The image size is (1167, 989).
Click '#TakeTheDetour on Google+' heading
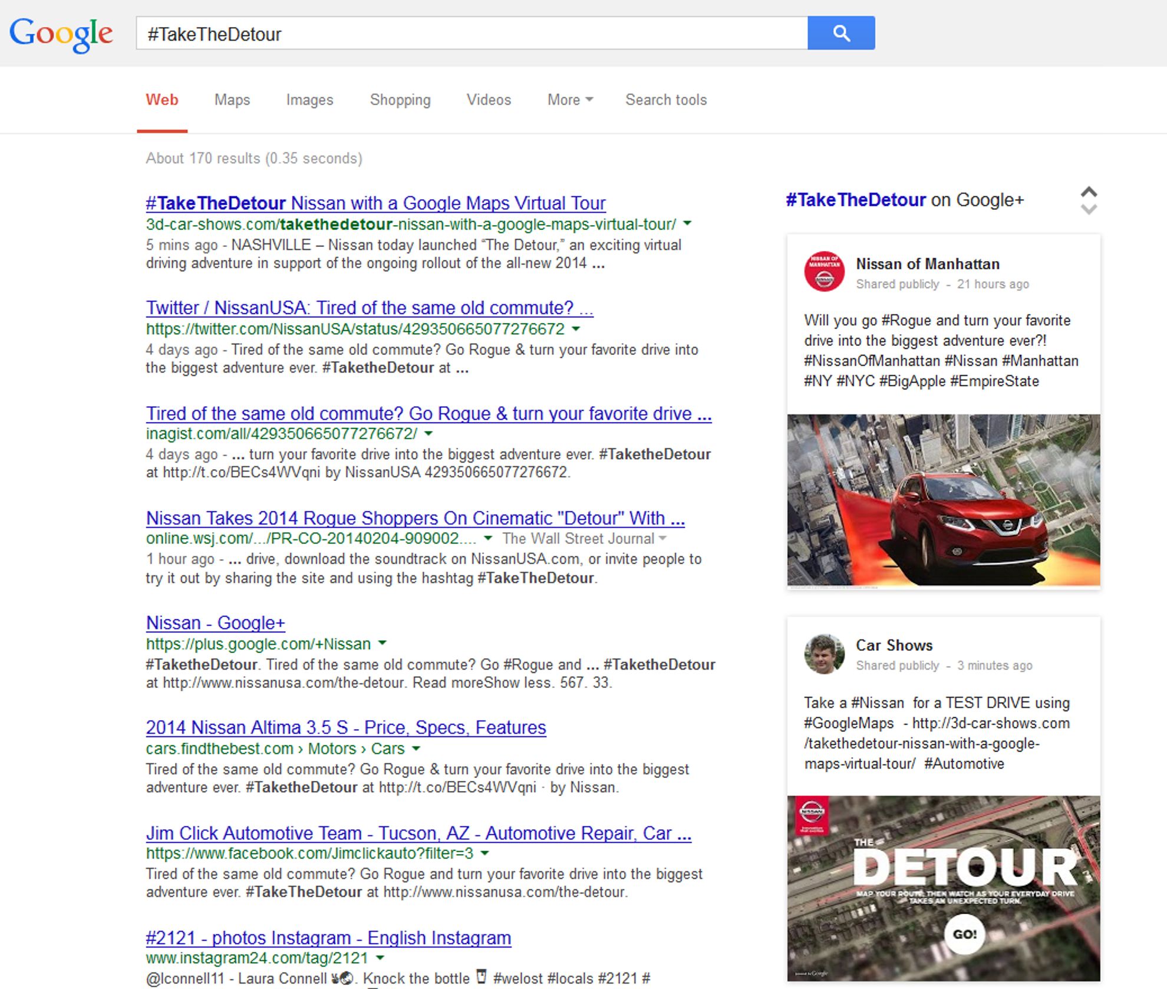905,200
